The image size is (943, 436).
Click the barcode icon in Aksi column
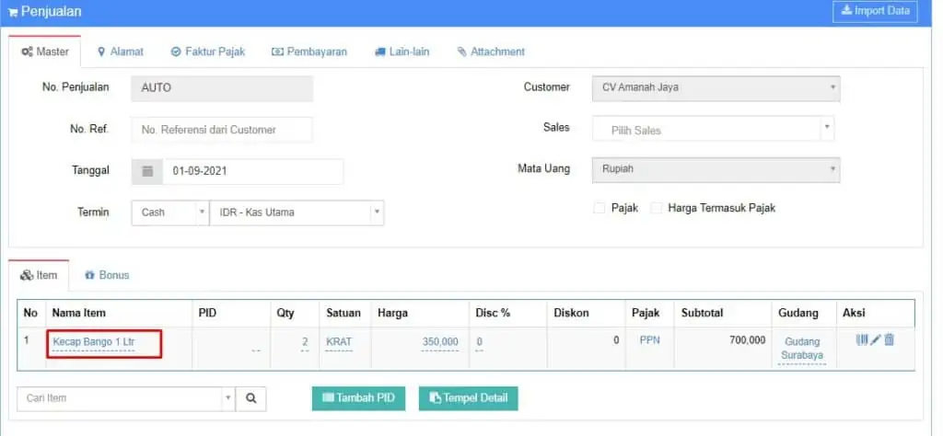click(862, 340)
